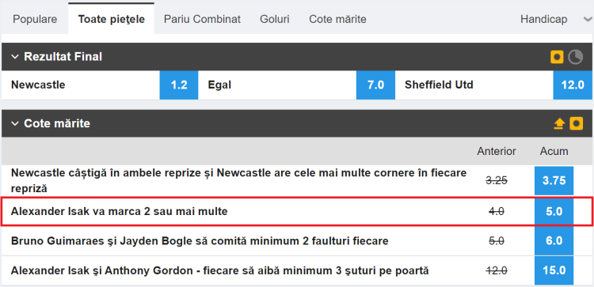Pick 15.0 odds for Isak and Gordon shots

pos(554,270)
